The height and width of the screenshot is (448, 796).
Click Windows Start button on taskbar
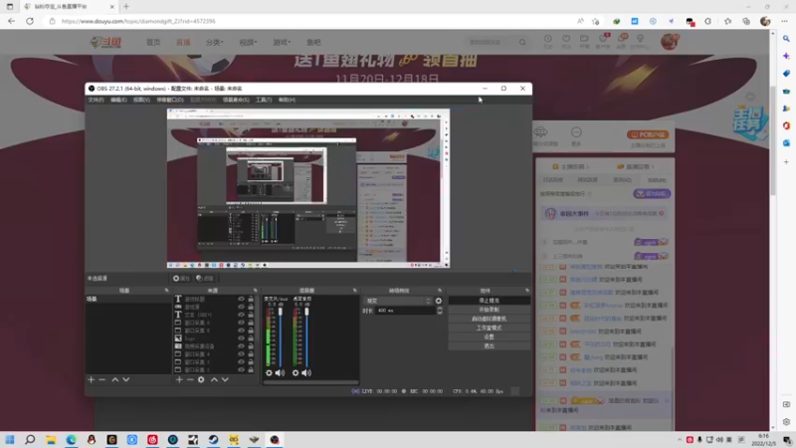[10, 439]
